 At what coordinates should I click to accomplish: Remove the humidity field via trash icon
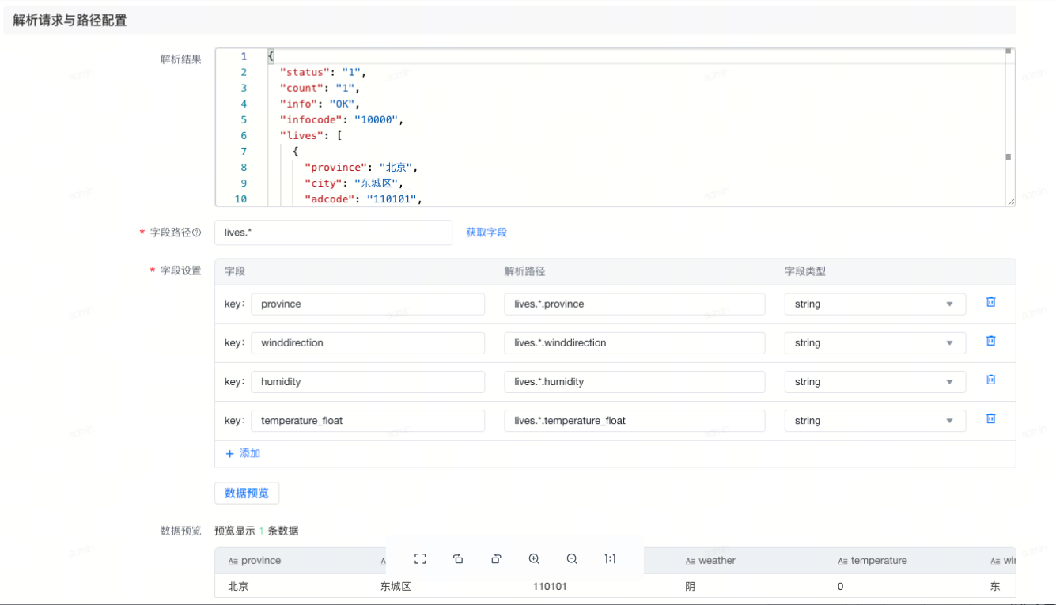(990, 380)
